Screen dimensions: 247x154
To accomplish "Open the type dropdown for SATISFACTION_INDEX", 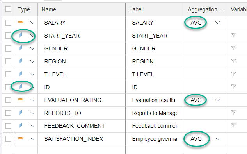I will click(32, 139).
